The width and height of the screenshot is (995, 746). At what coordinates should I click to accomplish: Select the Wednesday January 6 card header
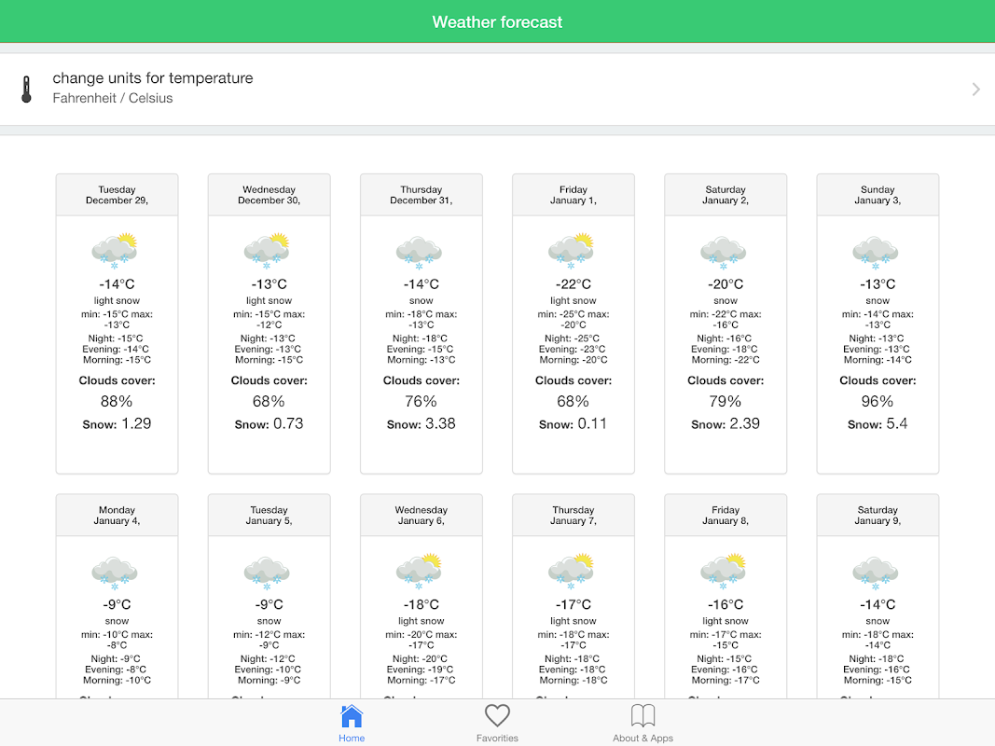click(x=421, y=515)
